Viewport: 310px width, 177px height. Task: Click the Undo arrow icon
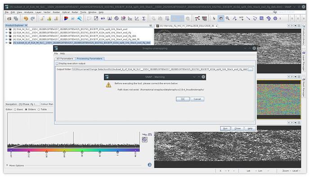click(x=26, y=18)
